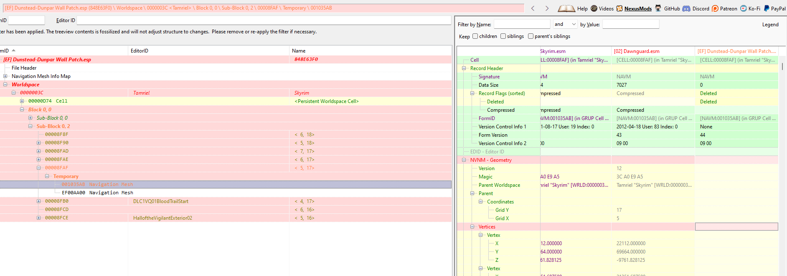Collapse the Sub-Block 0, 2 node
The width and height of the screenshot is (787, 276).
click(30, 126)
